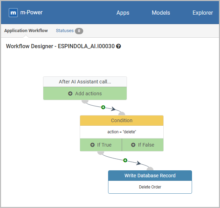This screenshot has height=208, width=220.
Task: Click the Add actions button
Action: [x=85, y=94]
